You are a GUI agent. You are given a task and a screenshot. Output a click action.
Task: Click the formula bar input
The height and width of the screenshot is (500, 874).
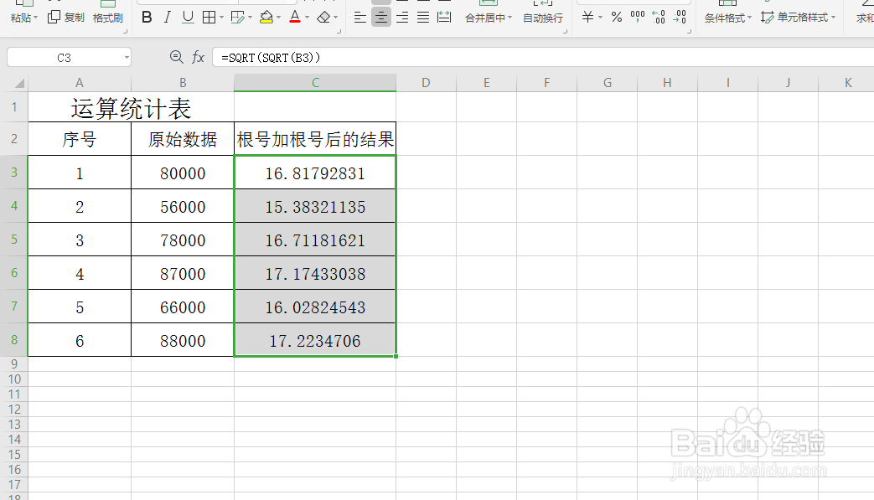544,57
